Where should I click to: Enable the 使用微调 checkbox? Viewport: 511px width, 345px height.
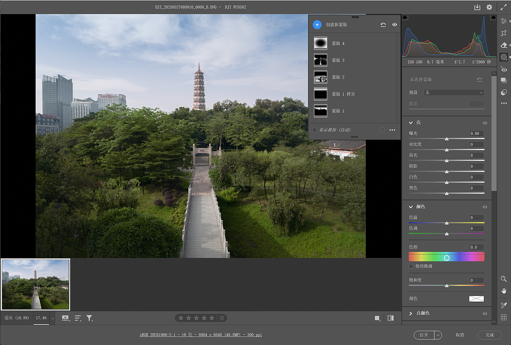coord(411,266)
